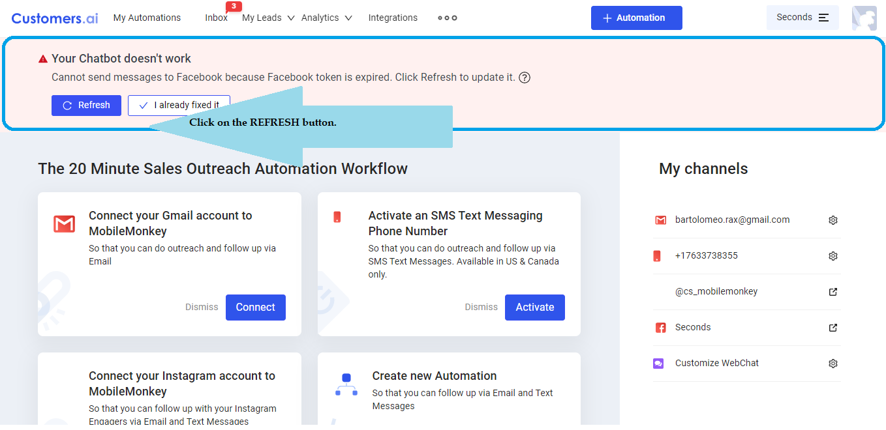Open the Create new Automation card title
The width and height of the screenshot is (886, 430).
coord(435,376)
